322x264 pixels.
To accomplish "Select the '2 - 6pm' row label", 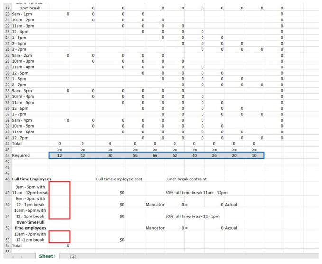I will pyautogui.click(x=19, y=44).
